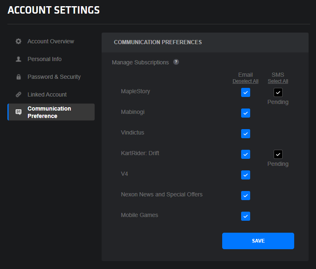The width and height of the screenshot is (316, 269).
Task: Click the Communication Preference message icon
Action: [19, 112]
